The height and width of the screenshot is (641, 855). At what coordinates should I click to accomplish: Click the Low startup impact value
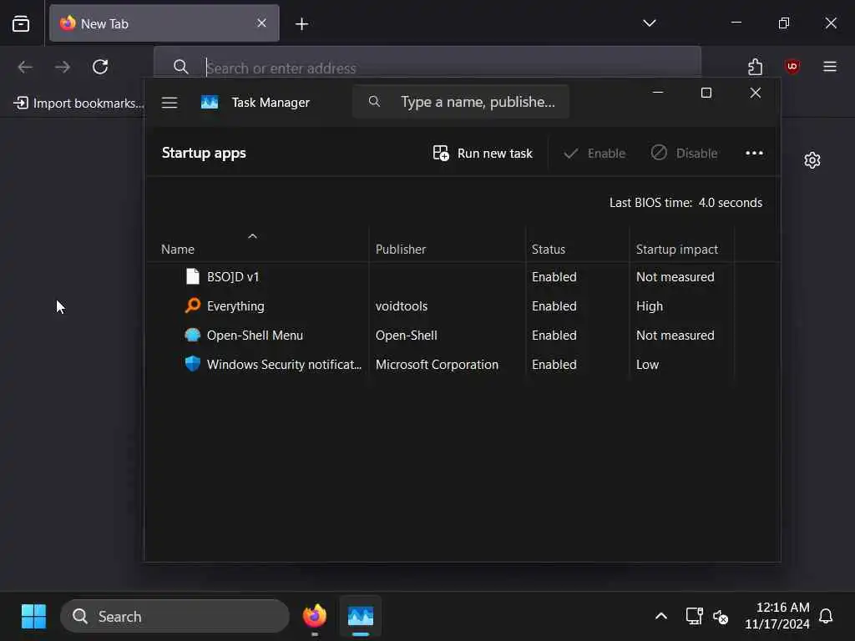tap(647, 365)
